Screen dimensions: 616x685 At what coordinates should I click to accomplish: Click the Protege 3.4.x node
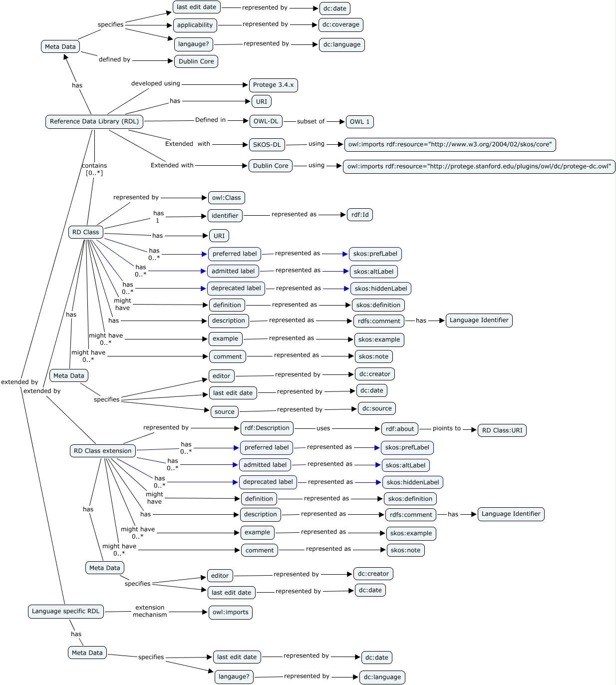(x=273, y=85)
